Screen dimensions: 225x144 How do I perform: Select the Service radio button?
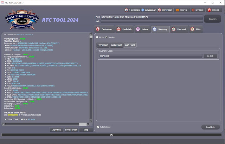pyautogui.click(x=106, y=37)
